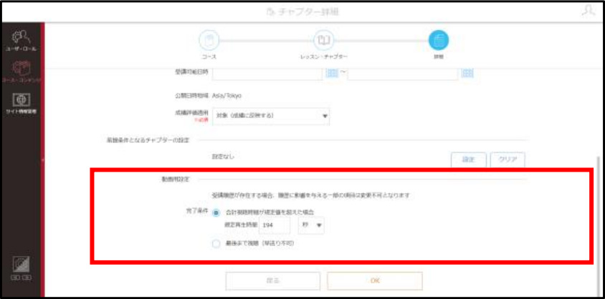Click the prerequisite chapter Set button

pos(468,160)
